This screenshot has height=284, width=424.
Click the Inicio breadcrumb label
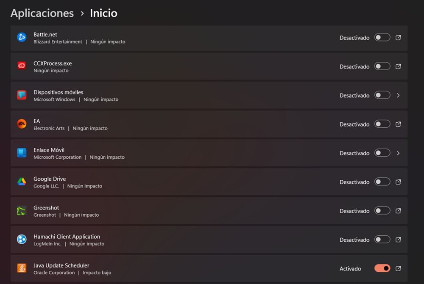(103, 13)
